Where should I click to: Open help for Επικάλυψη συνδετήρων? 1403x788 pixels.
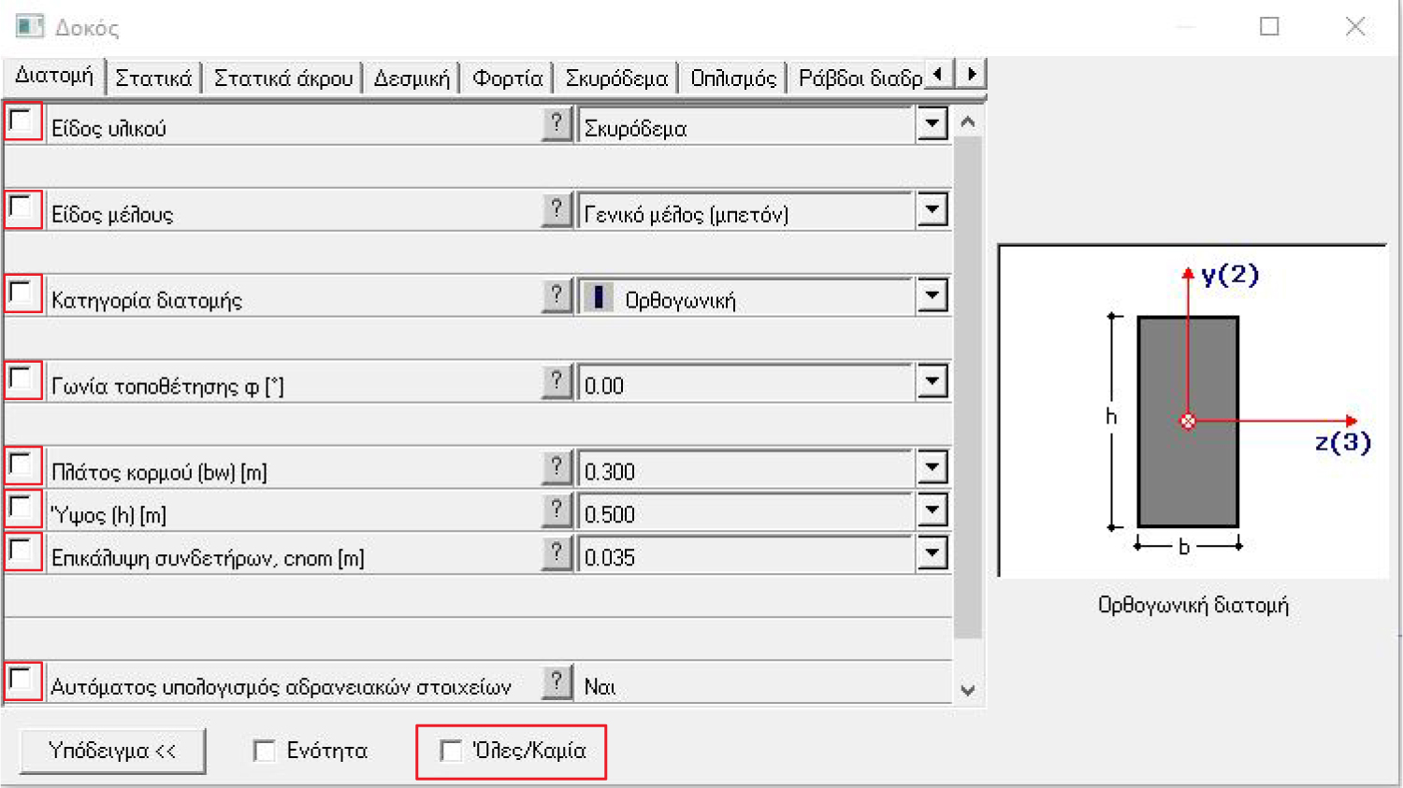pyautogui.click(x=557, y=553)
